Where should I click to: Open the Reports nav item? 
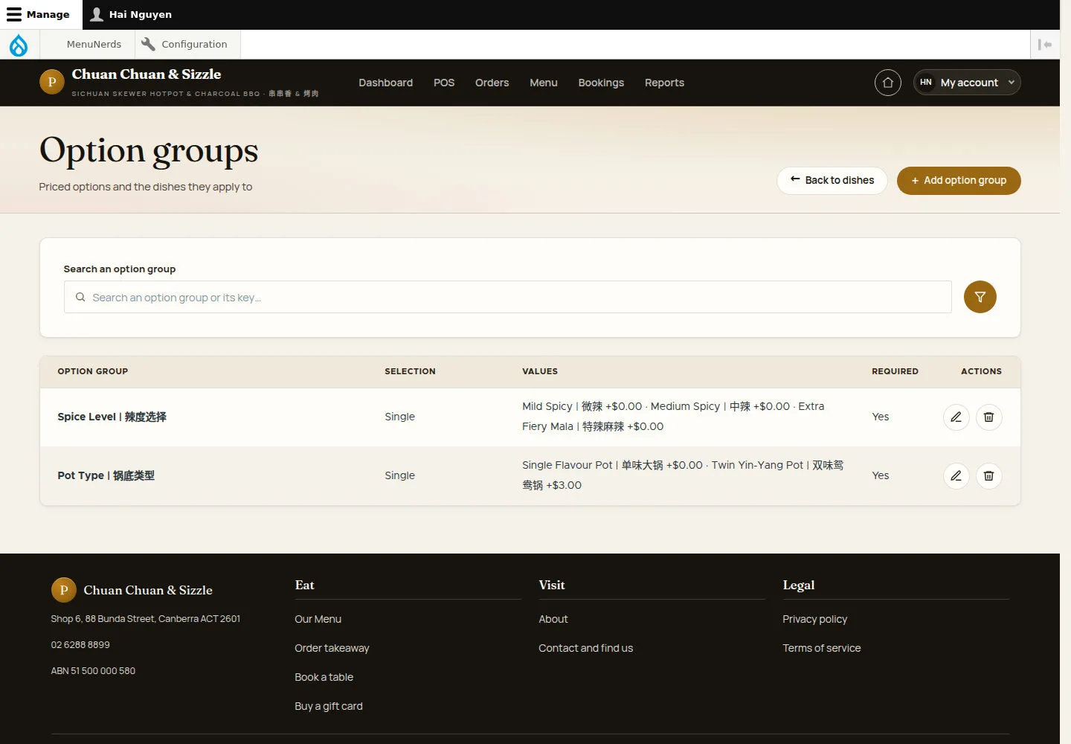tap(664, 83)
